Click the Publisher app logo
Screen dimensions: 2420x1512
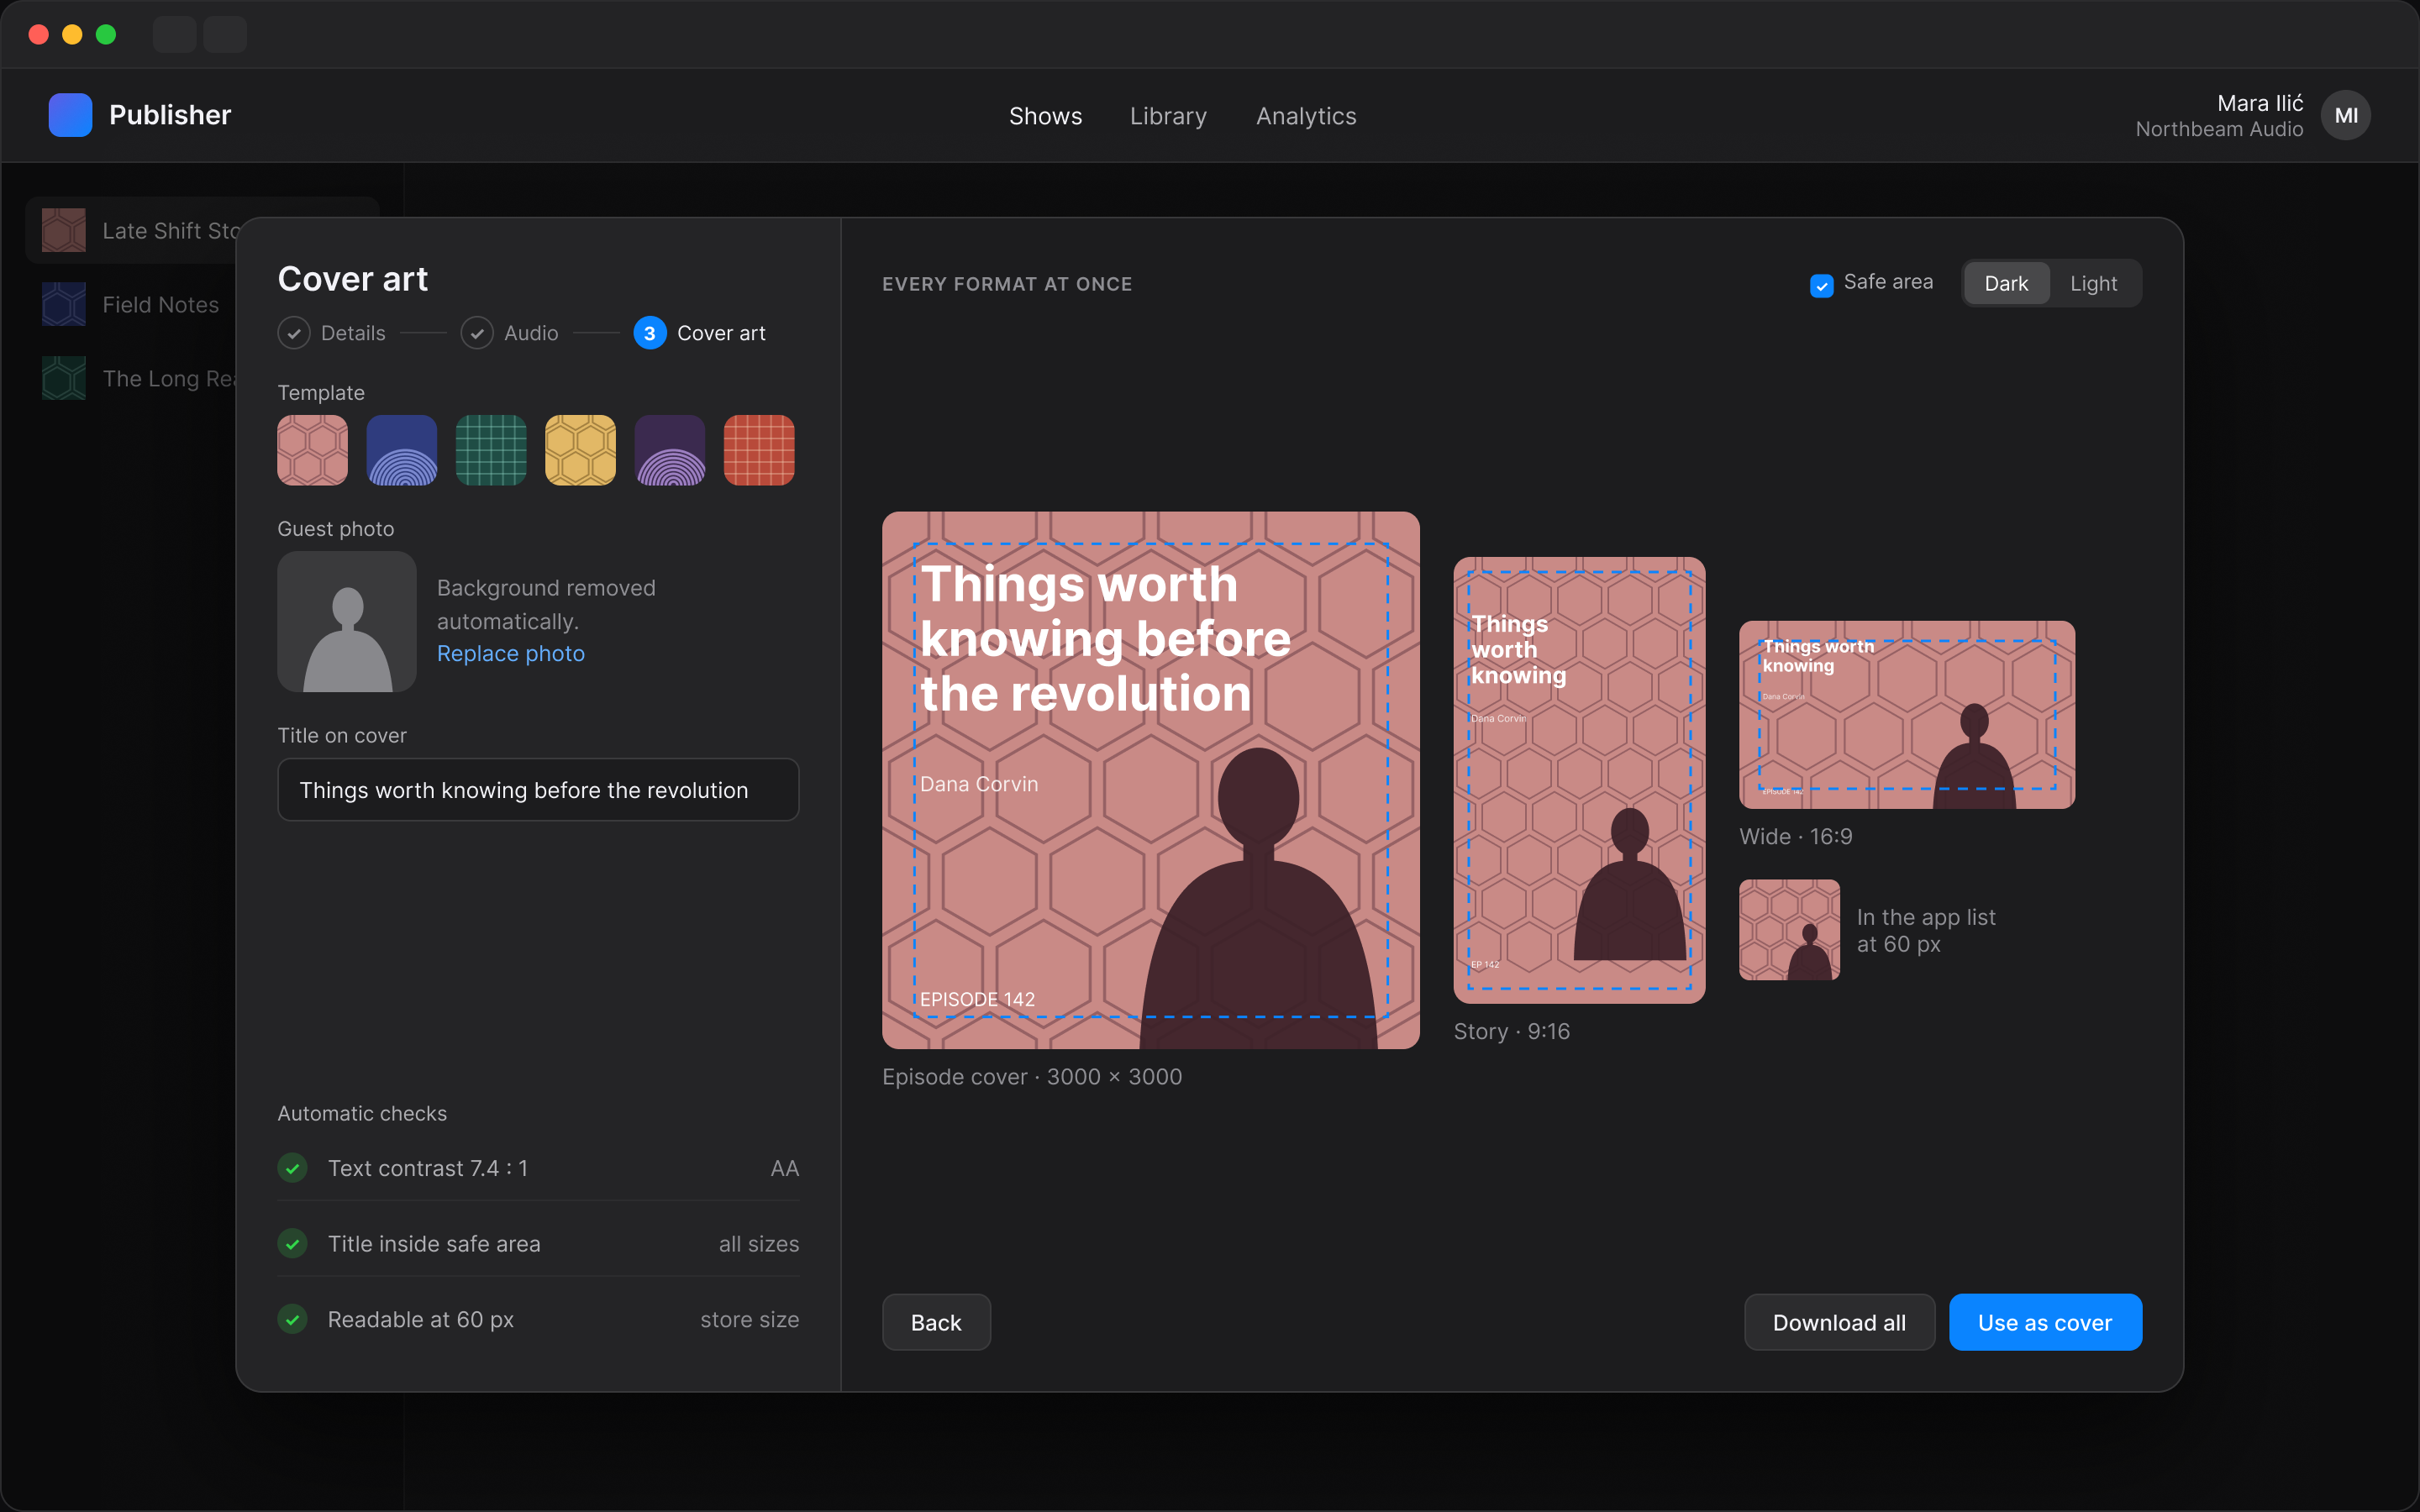[70, 115]
